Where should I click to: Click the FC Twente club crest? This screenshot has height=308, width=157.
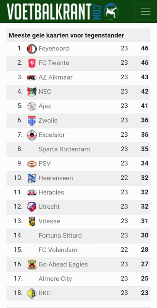point(32,63)
